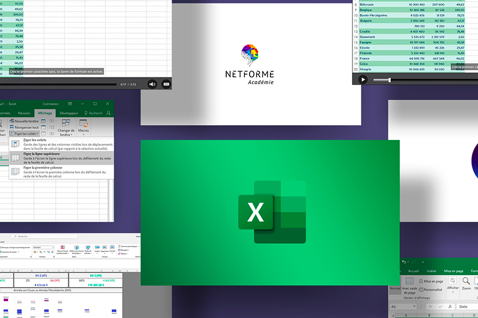The image size is (478, 318).
Task: Click the insert function fx icon
Action: tap(450, 306)
